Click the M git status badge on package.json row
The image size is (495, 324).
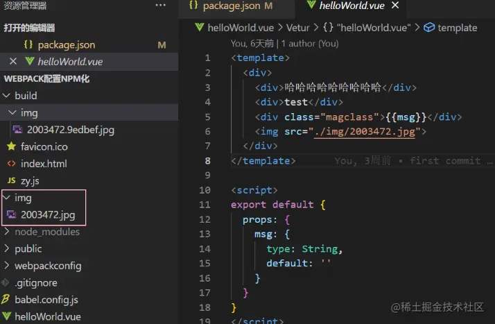[162, 45]
